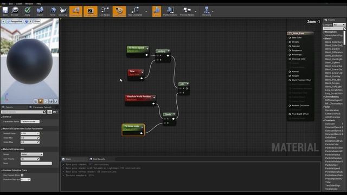The image size is (347, 195).
Task: Click the Slider Max number field
Action: tap(30, 142)
